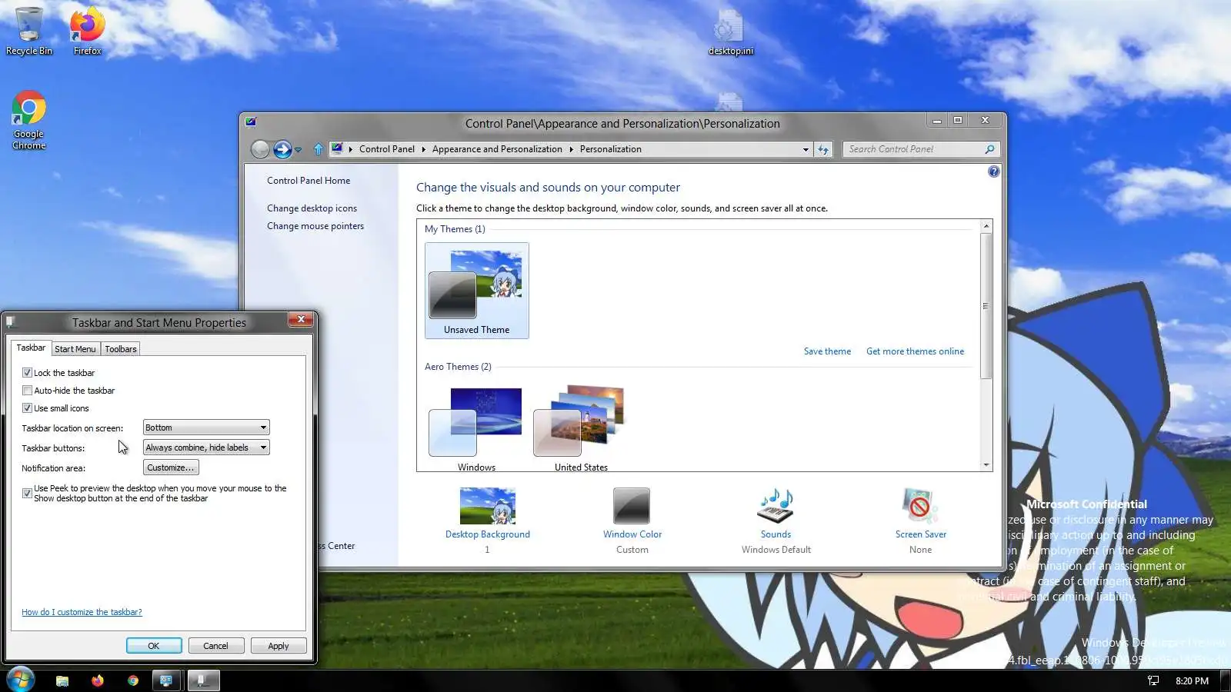Expand the arrow before the Personalization breadcrumb
The width and height of the screenshot is (1231, 692).
click(571, 149)
